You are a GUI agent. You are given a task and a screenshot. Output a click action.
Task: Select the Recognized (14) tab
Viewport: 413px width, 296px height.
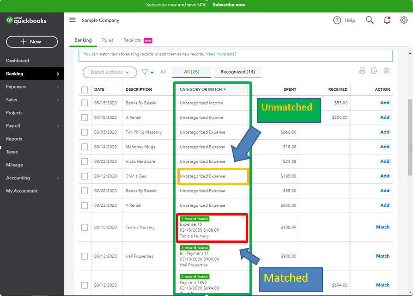click(x=237, y=72)
